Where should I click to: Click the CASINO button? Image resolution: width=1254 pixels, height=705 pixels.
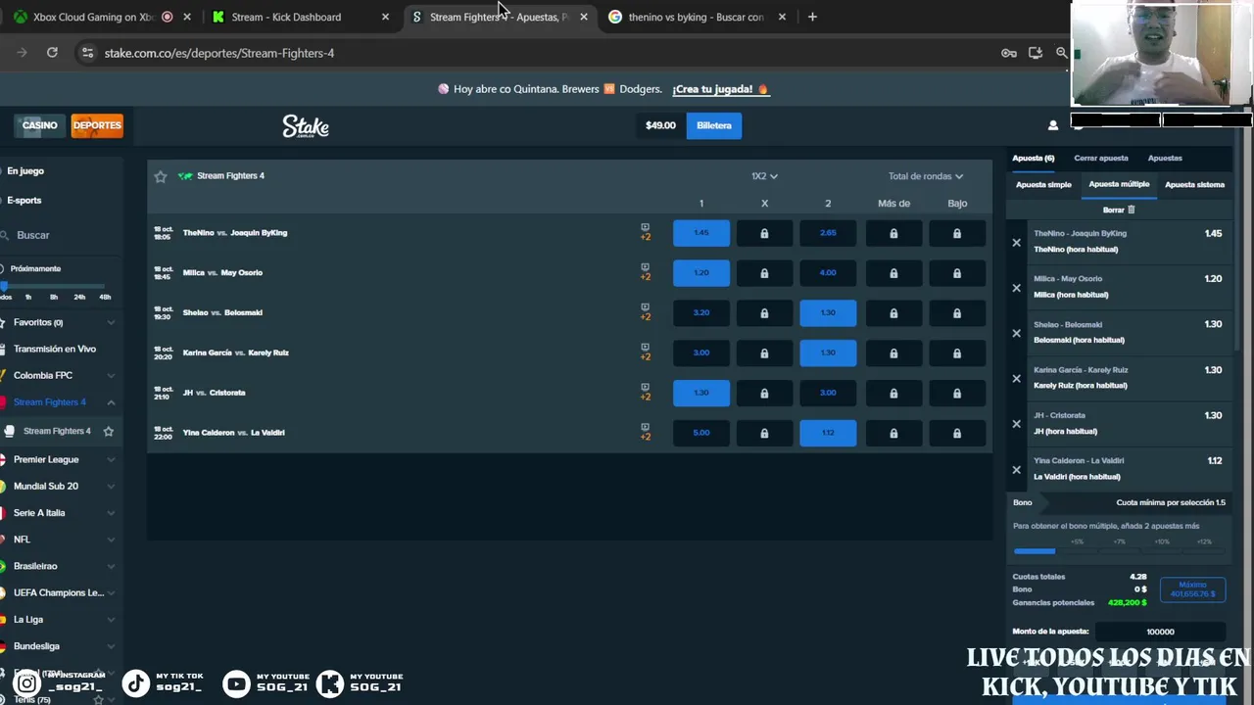pos(40,125)
